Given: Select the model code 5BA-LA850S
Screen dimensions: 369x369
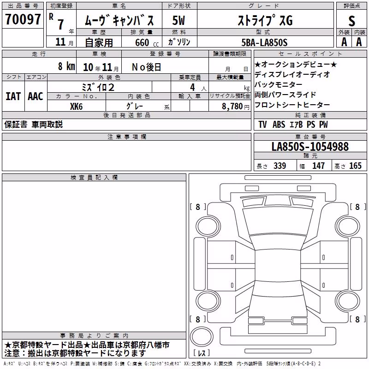Looking at the screenshot, I should 264,42.
